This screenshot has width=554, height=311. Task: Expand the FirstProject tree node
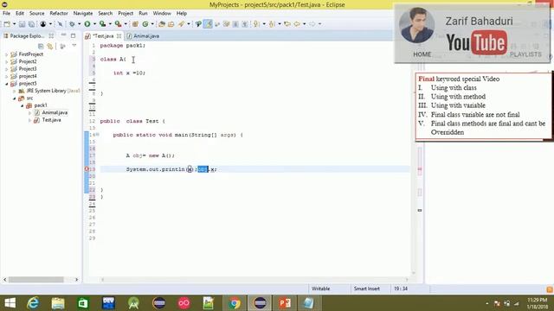6,54
